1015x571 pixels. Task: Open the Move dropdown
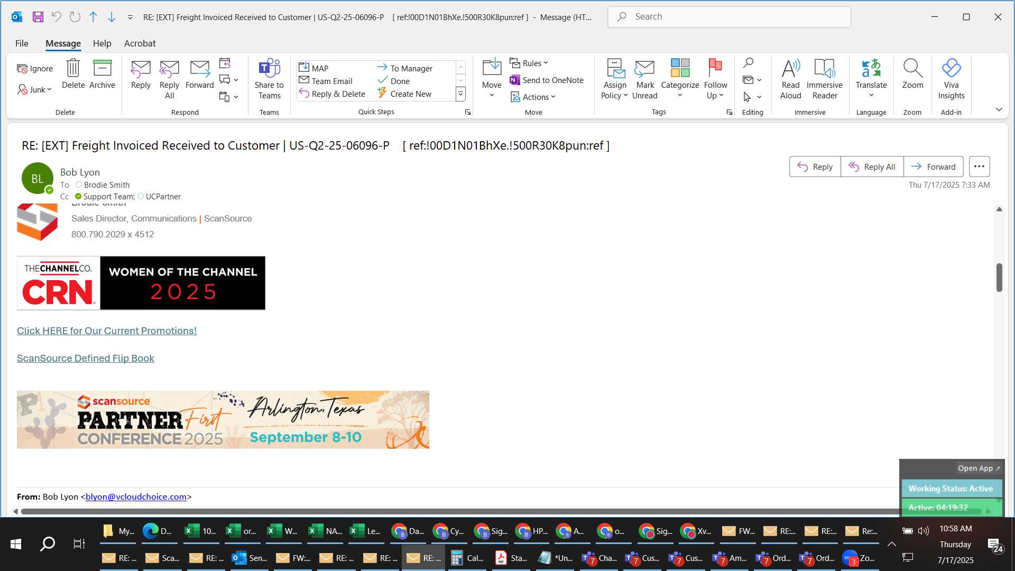(492, 79)
